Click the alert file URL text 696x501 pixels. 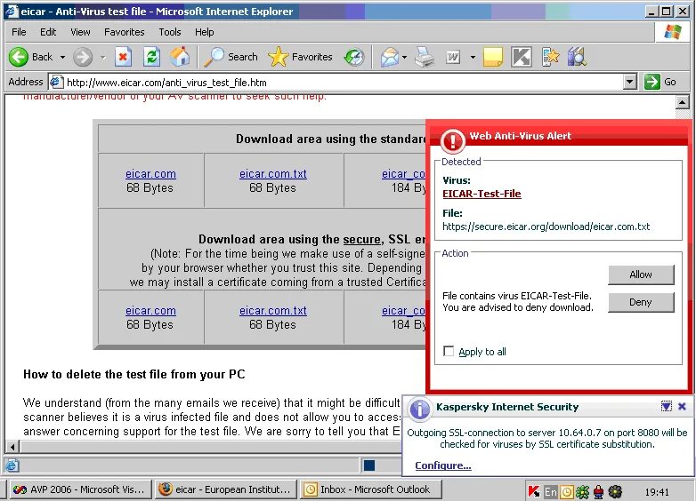[546, 227]
